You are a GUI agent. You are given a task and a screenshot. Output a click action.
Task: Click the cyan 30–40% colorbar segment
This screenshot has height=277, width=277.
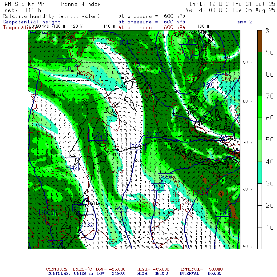(259, 173)
